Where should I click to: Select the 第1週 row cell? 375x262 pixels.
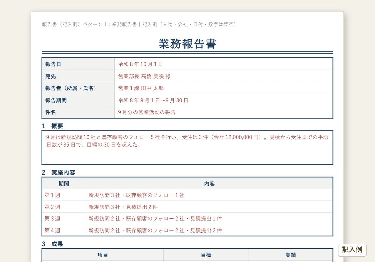coord(64,195)
